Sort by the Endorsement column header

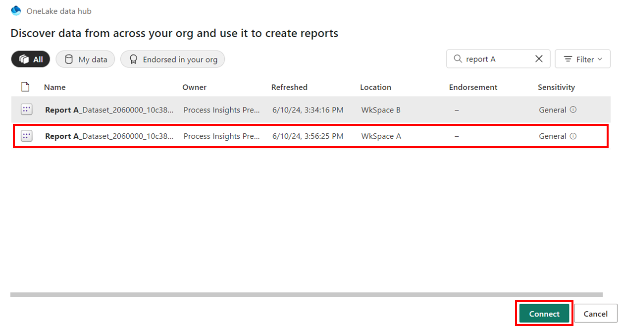[473, 87]
